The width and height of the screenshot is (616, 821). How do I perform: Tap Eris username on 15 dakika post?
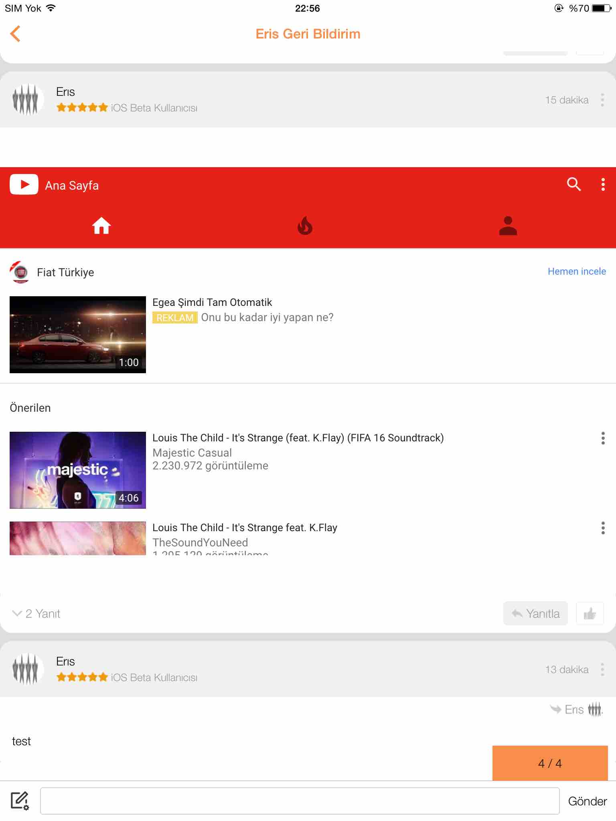point(65,92)
